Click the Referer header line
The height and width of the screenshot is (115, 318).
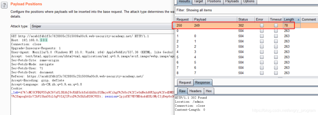click(77, 76)
